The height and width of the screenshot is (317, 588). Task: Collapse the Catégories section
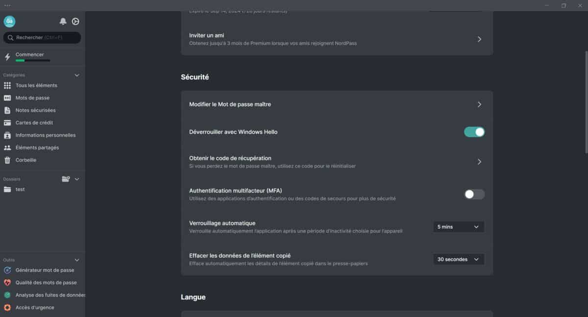pos(76,75)
